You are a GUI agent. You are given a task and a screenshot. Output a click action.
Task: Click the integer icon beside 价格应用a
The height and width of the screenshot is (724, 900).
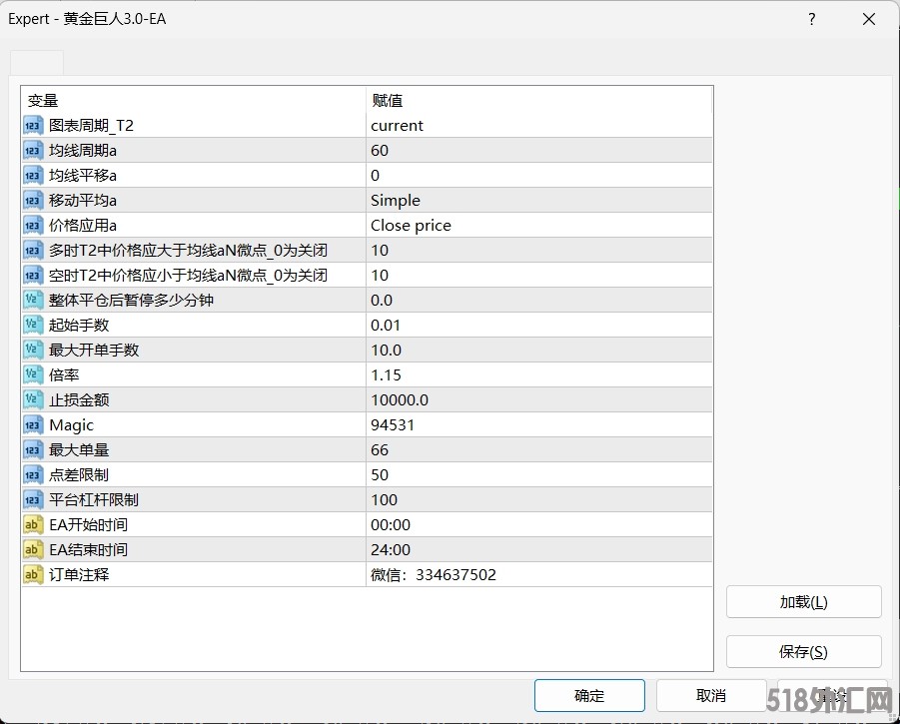click(33, 226)
